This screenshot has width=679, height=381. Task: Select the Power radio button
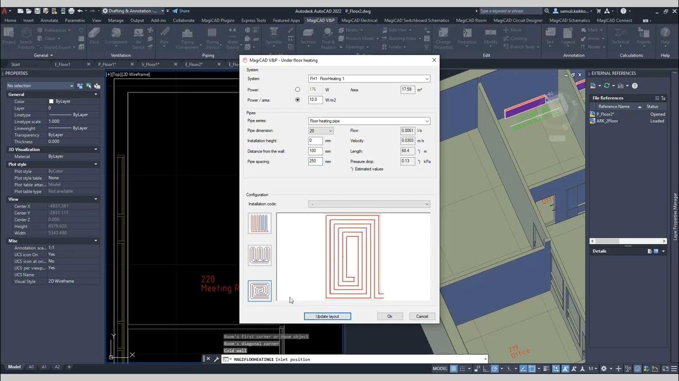pos(298,89)
